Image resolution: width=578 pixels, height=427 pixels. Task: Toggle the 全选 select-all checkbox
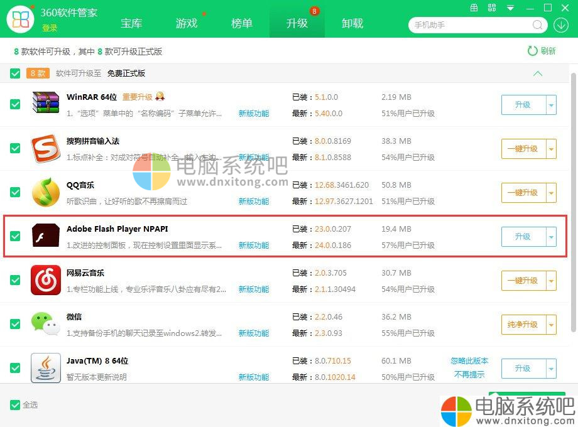pos(15,405)
